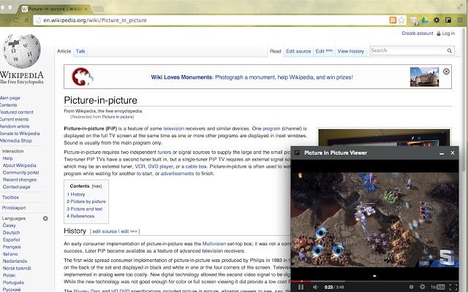
Task: Click the YouTube logo in player
Action: (437, 287)
